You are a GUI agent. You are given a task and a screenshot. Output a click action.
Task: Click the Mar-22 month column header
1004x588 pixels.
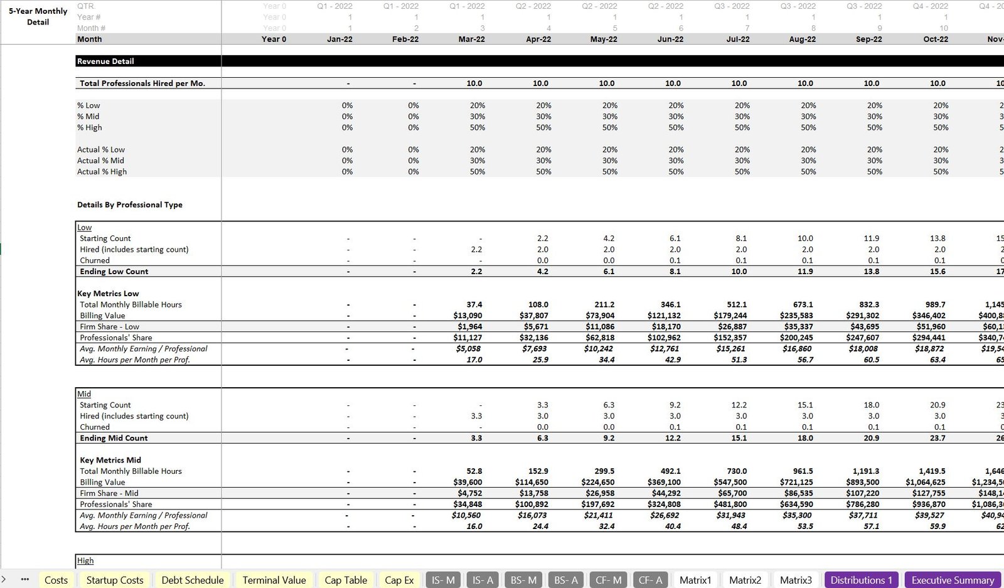[471, 39]
